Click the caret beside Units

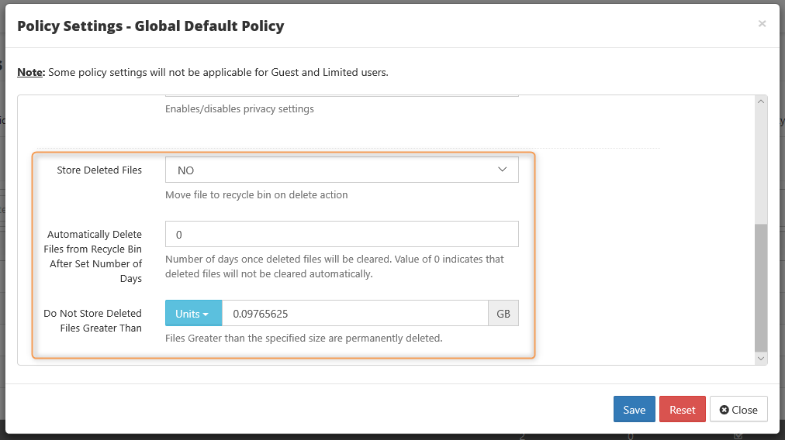pos(206,315)
